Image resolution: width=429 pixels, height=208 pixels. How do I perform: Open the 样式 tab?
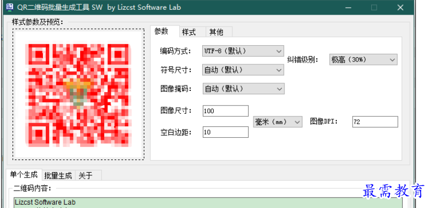pyautogui.click(x=192, y=32)
